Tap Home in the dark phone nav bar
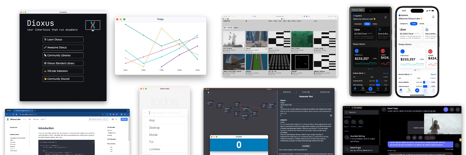The image size is (466, 155). pos(355,89)
